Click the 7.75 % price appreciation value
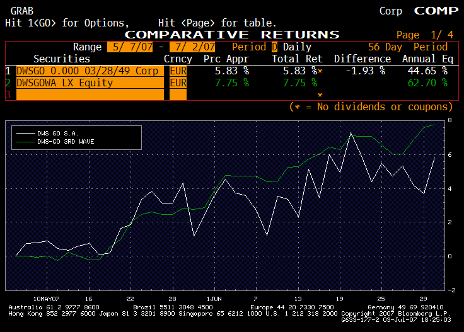The image size is (464, 332). tap(232, 83)
